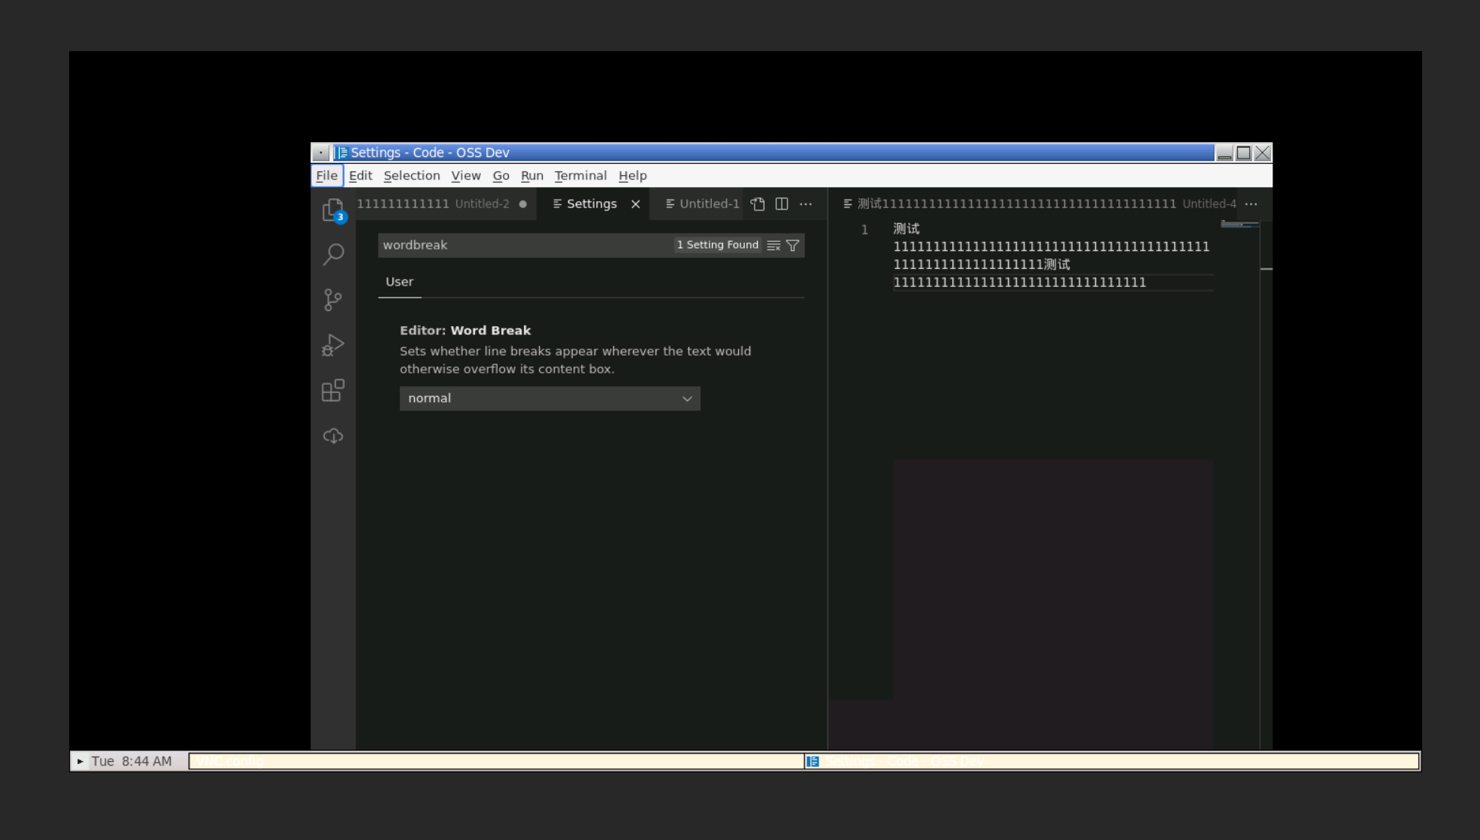1480x840 pixels.
Task: Click the wordbreak search field
Action: point(526,245)
